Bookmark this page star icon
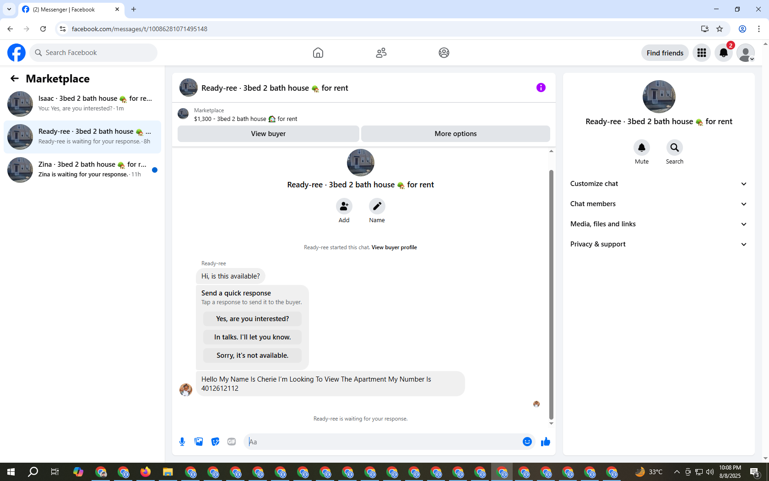The height and width of the screenshot is (481, 769). 720,29
